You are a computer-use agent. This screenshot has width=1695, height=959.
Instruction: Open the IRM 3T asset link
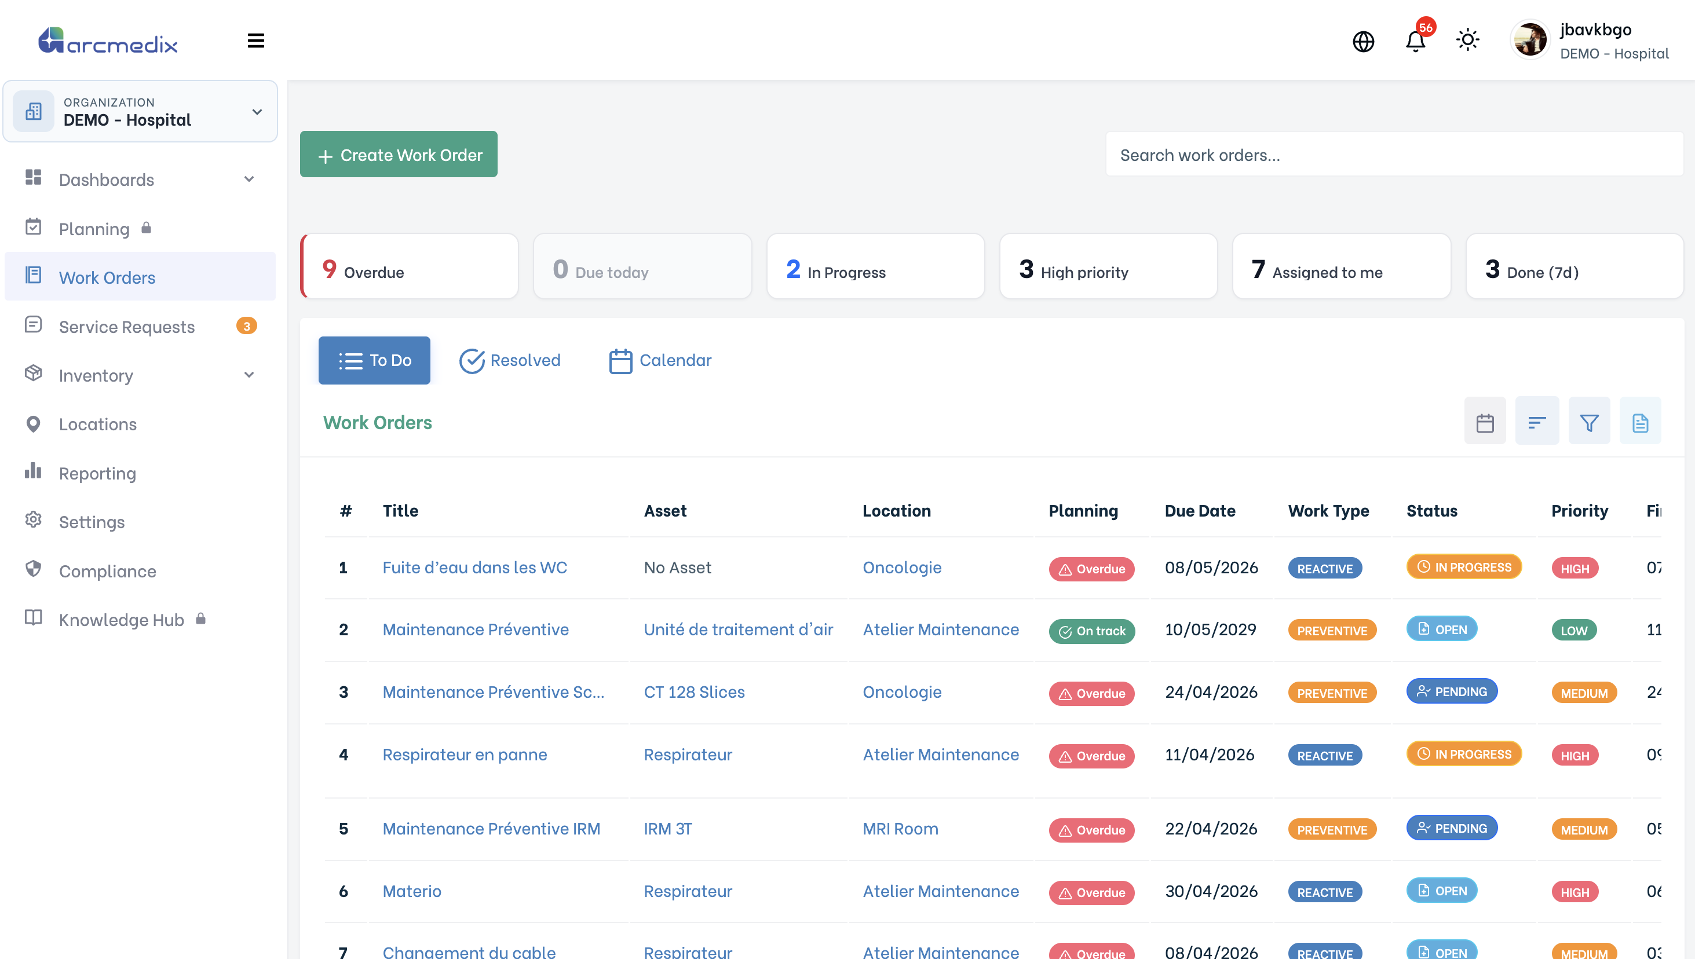click(668, 828)
